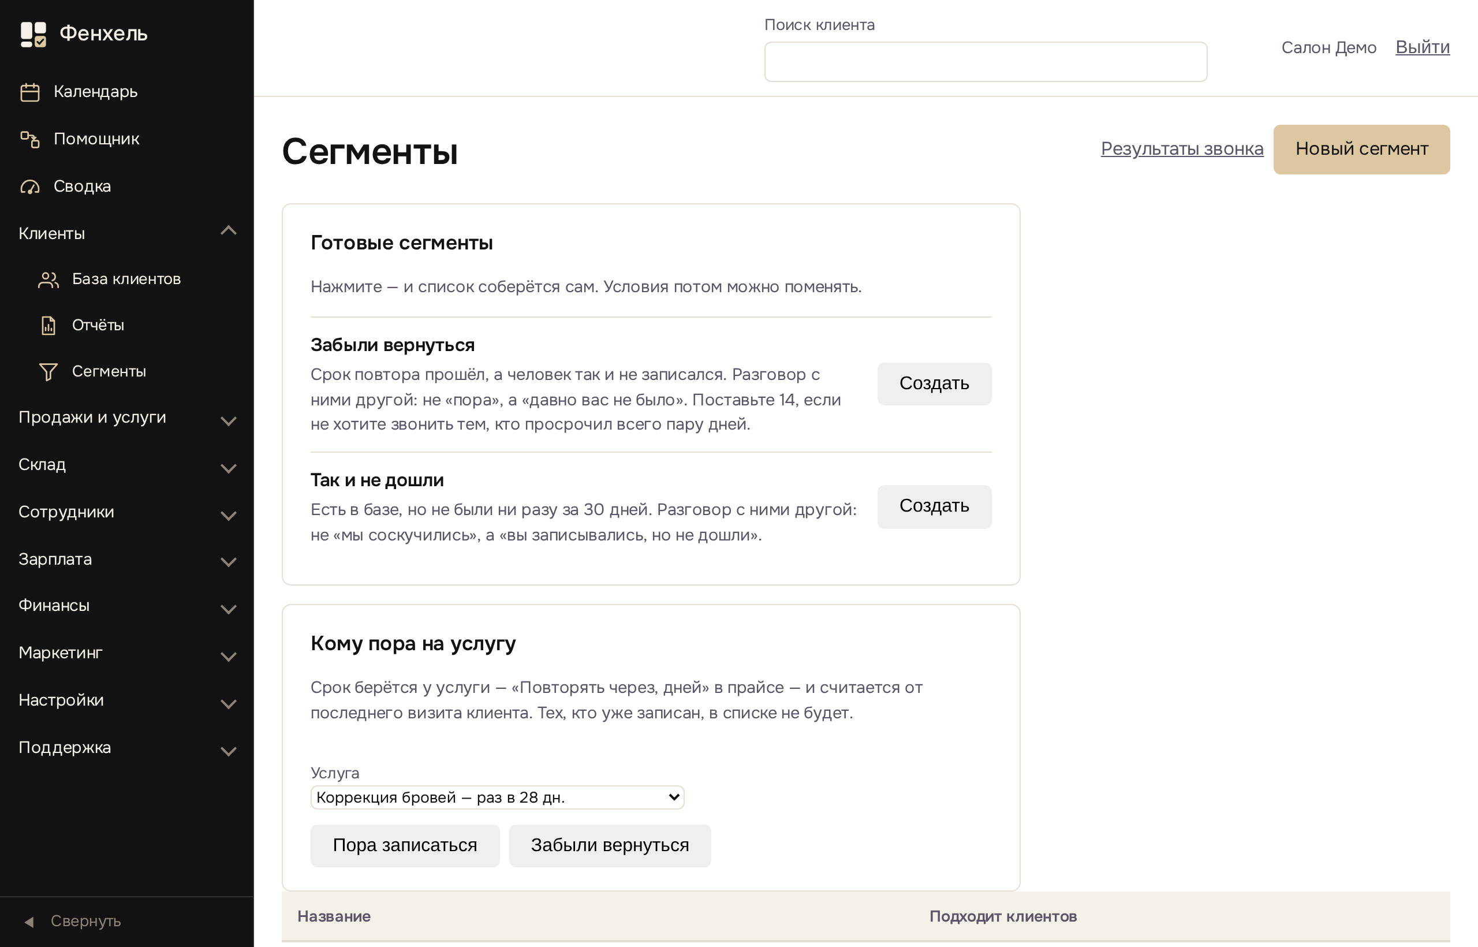Open the Зарплата menu item
1478x947 pixels.
click(x=126, y=560)
